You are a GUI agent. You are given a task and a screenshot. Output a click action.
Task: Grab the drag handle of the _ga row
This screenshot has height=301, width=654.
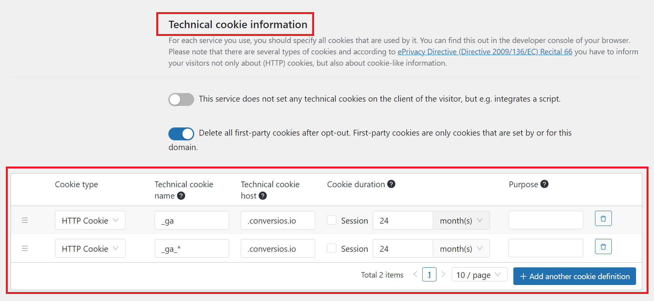[x=25, y=220]
